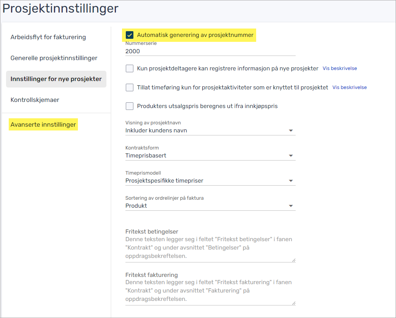Switch to Kontrollskjemaer section

point(35,100)
